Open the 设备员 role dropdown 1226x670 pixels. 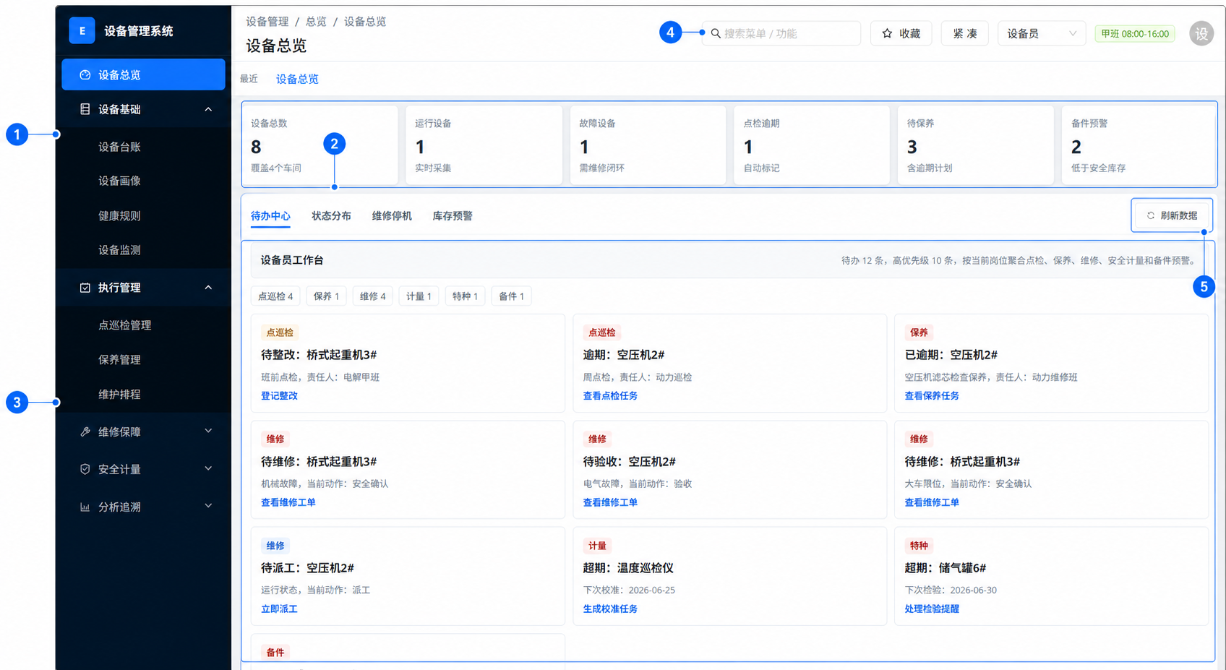point(1041,33)
